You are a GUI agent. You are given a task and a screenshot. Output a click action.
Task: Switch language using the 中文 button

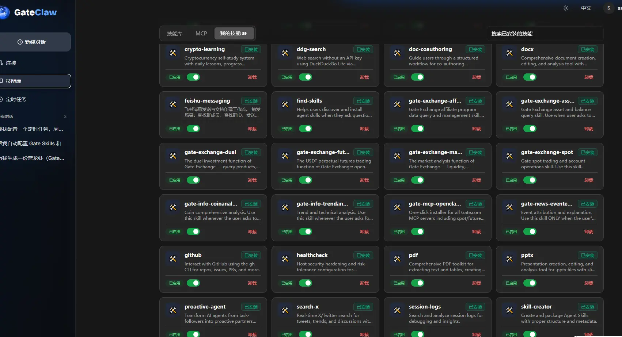pos(586,8)
